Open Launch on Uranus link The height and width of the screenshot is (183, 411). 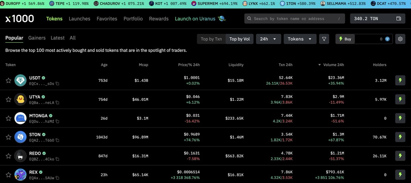200,18
